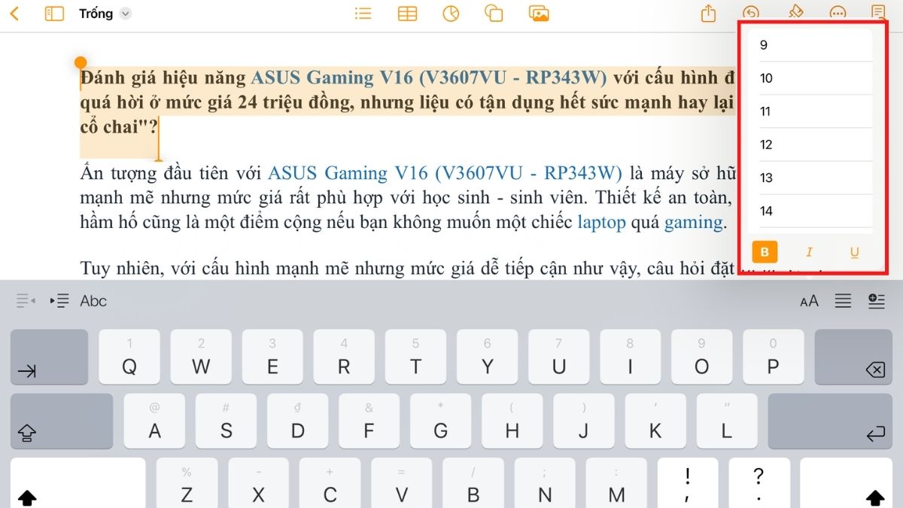903x508 pixels.
Task: Open the Abc text style shortcut
Action: [93, 301]
